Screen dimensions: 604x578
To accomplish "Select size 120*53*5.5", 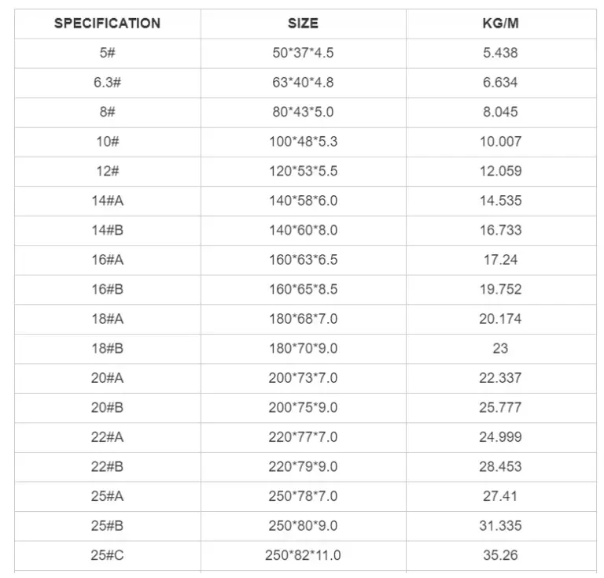I will pyautogui.click(x=303, y=171).
